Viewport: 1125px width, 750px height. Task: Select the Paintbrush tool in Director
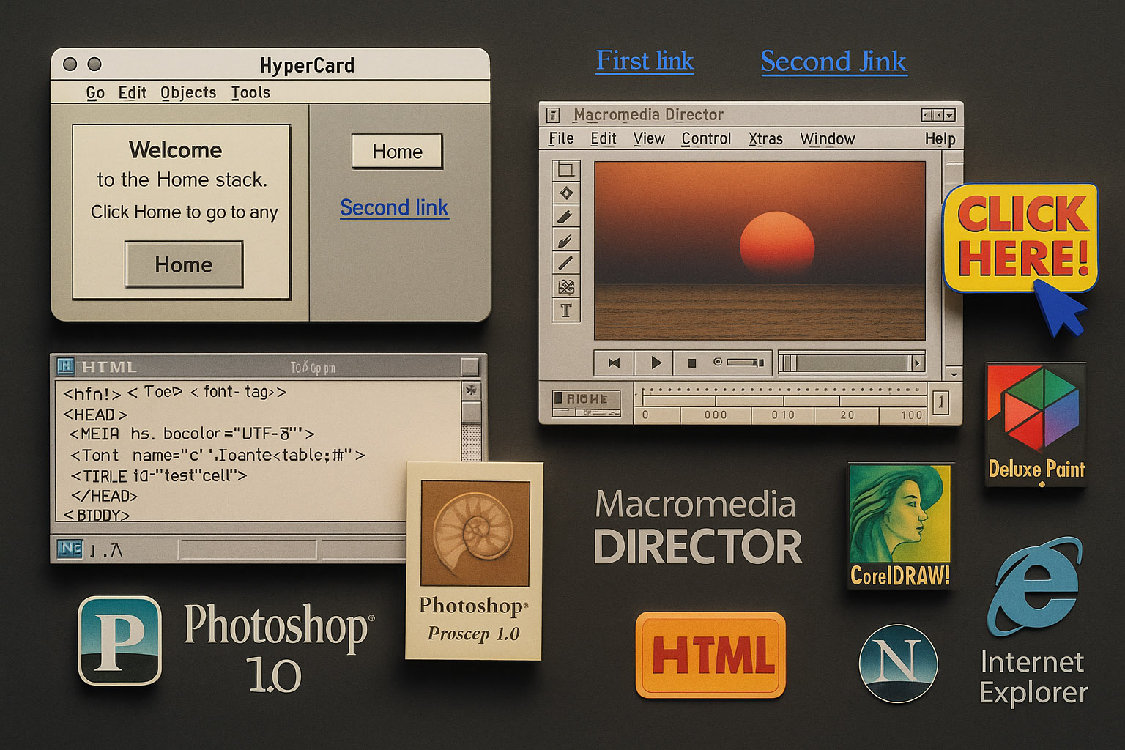[x=566, y=240]
